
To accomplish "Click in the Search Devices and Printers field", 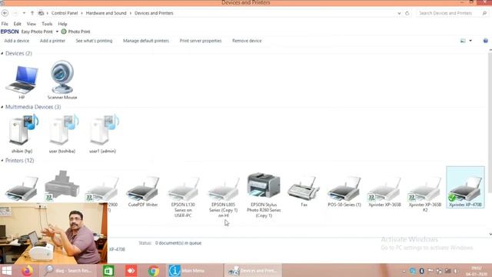I will point(446,13).
